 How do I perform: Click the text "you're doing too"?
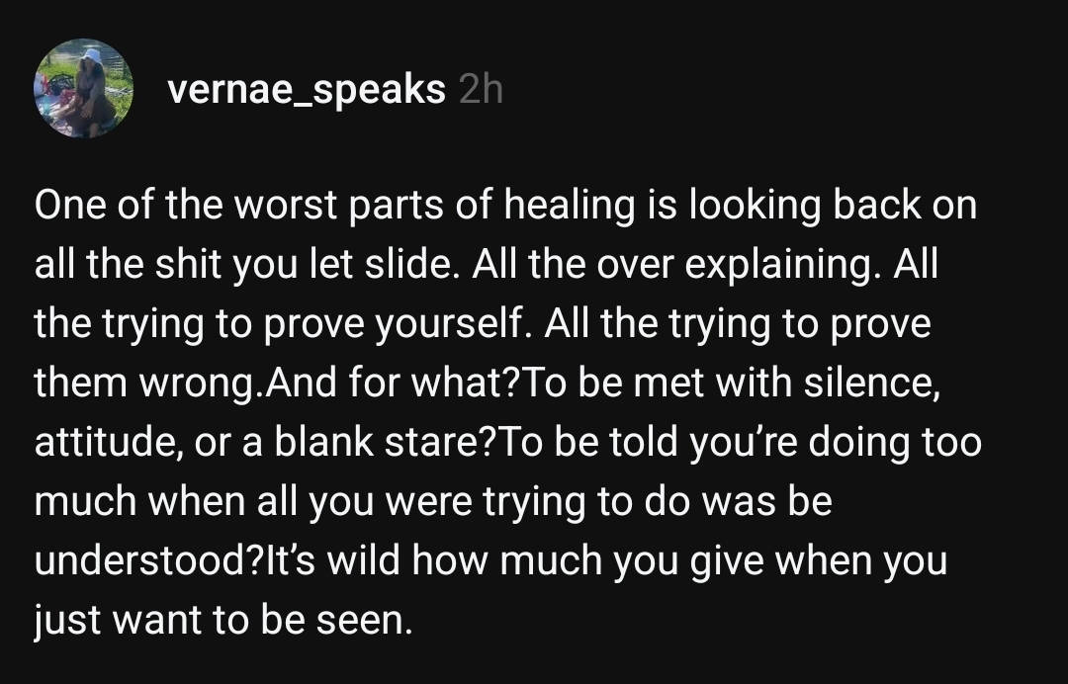(835, 443)
